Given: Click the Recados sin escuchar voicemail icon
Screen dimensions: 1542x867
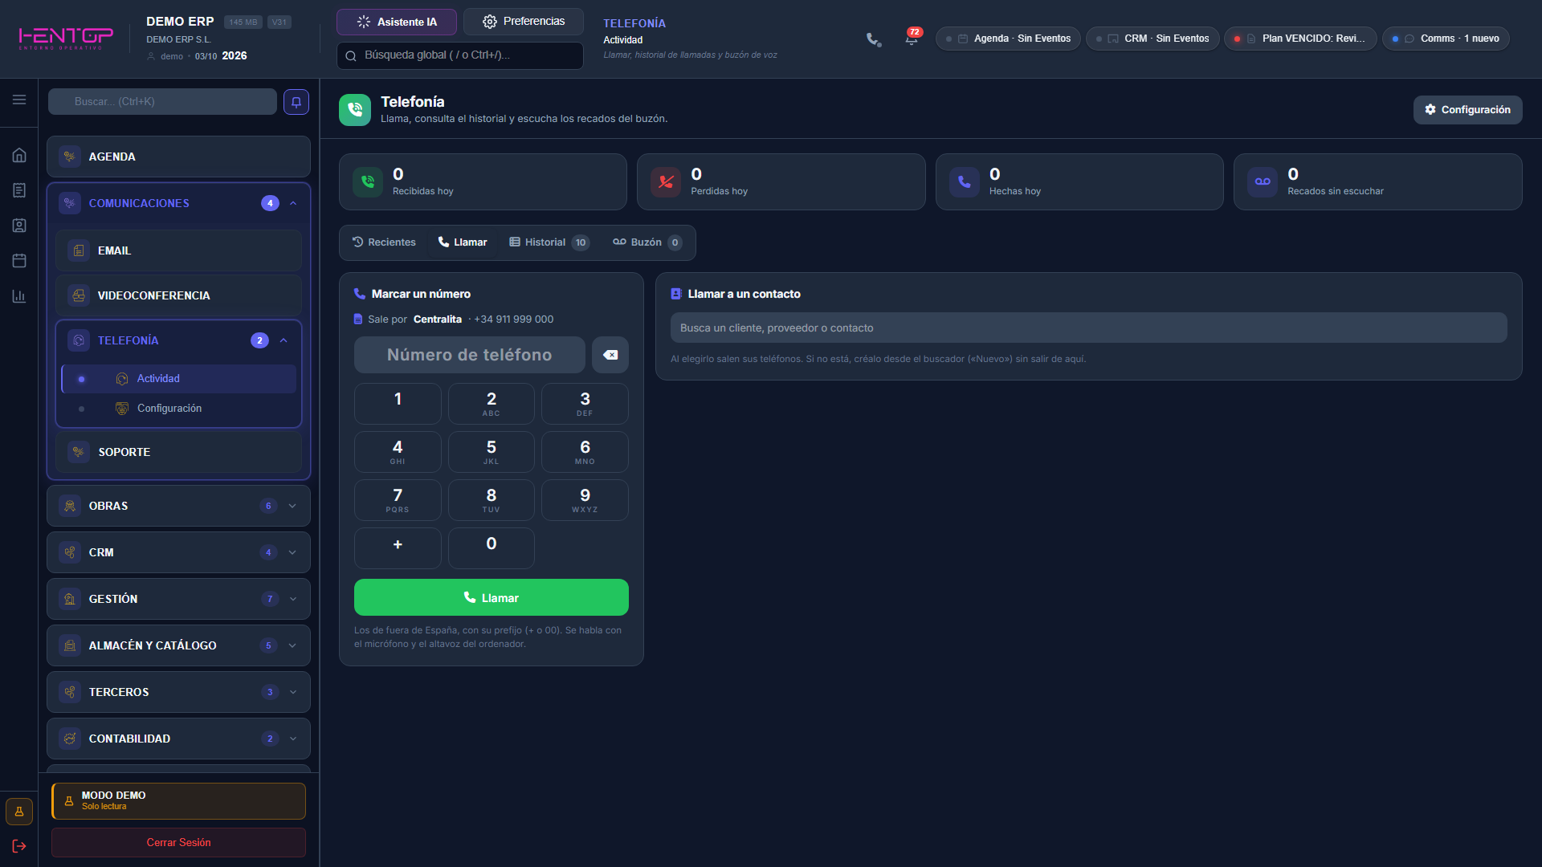Looking at the screenshot, I should pyautogui.click(x=1263, y=182).
